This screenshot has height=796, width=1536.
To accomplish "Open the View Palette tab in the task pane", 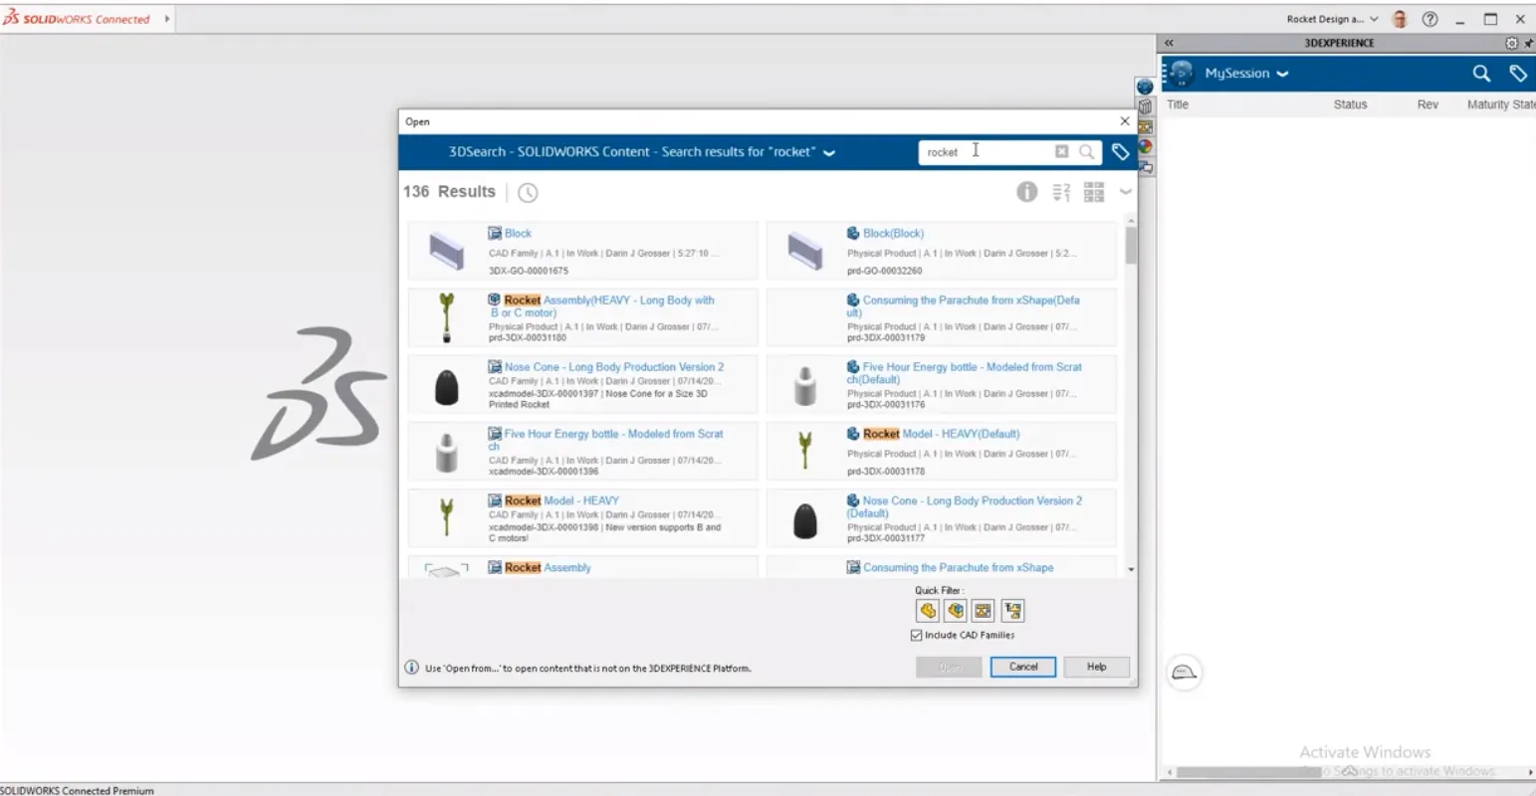I will click(x=1145, y=127).
